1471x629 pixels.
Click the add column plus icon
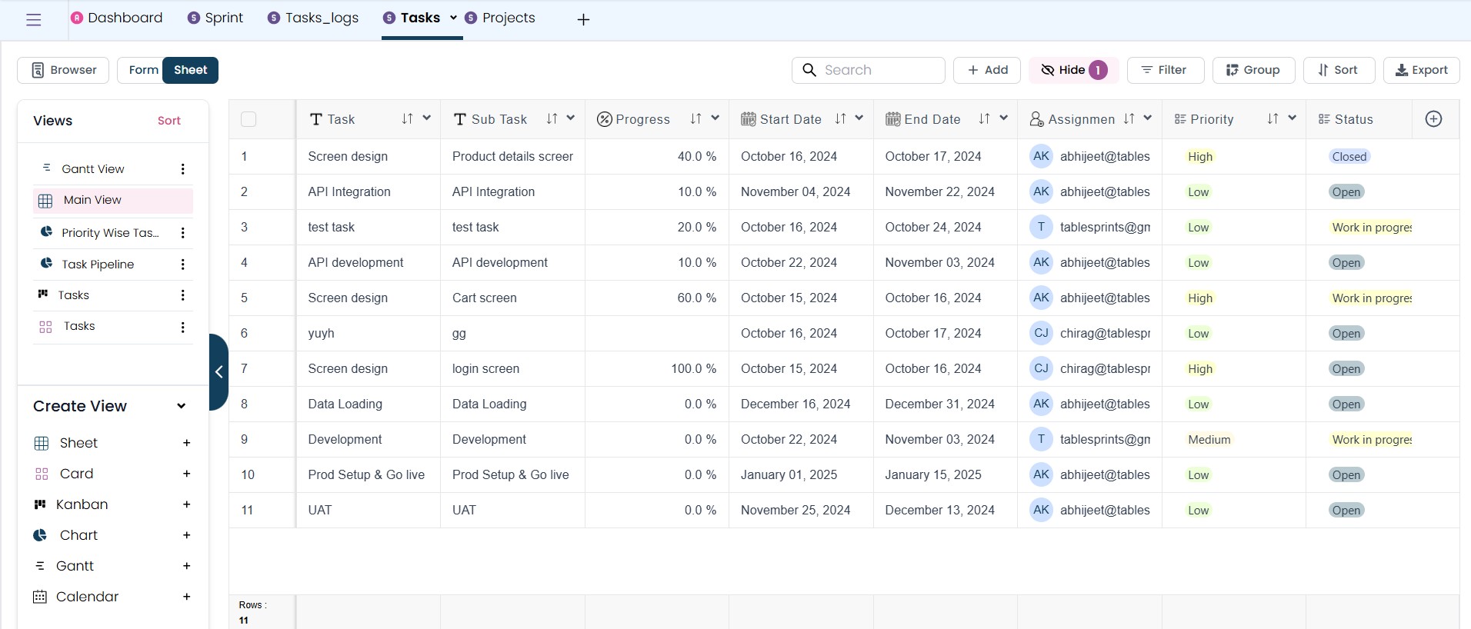(1433, 119)
